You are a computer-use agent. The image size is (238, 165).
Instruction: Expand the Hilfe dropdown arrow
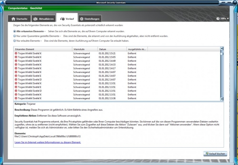tap(228, 18)
